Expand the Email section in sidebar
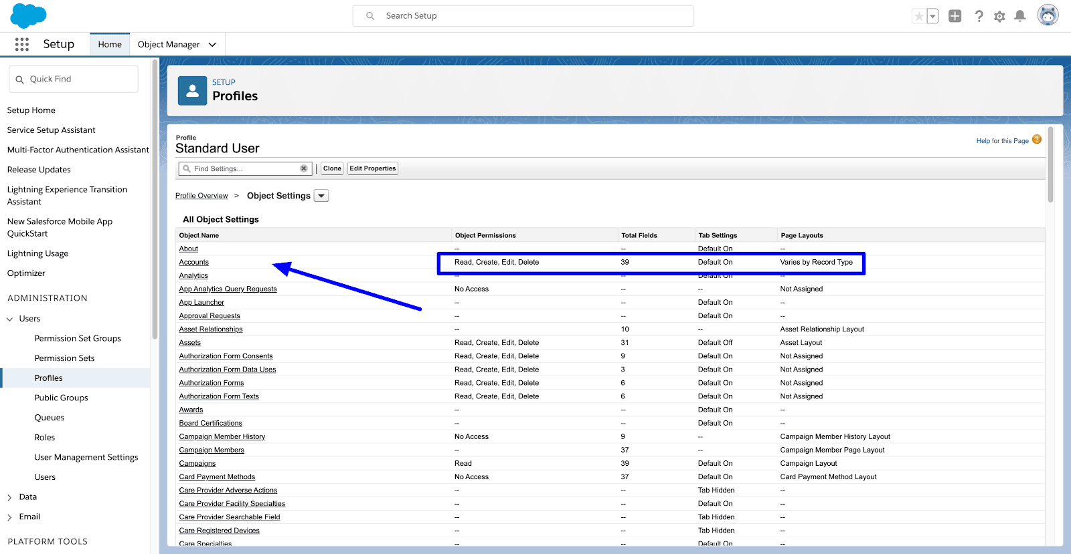Viewport: 1071px width, 554px height. coord(10,517)
